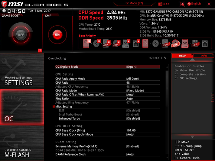Click the clock icon beside the time

tap(4, 11)
